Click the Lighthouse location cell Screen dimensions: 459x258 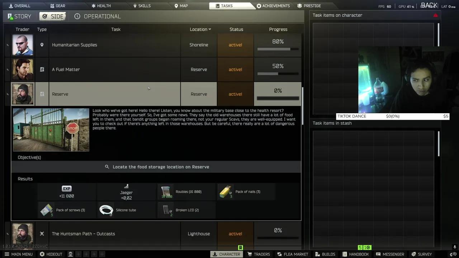click(x=199, y=234)
